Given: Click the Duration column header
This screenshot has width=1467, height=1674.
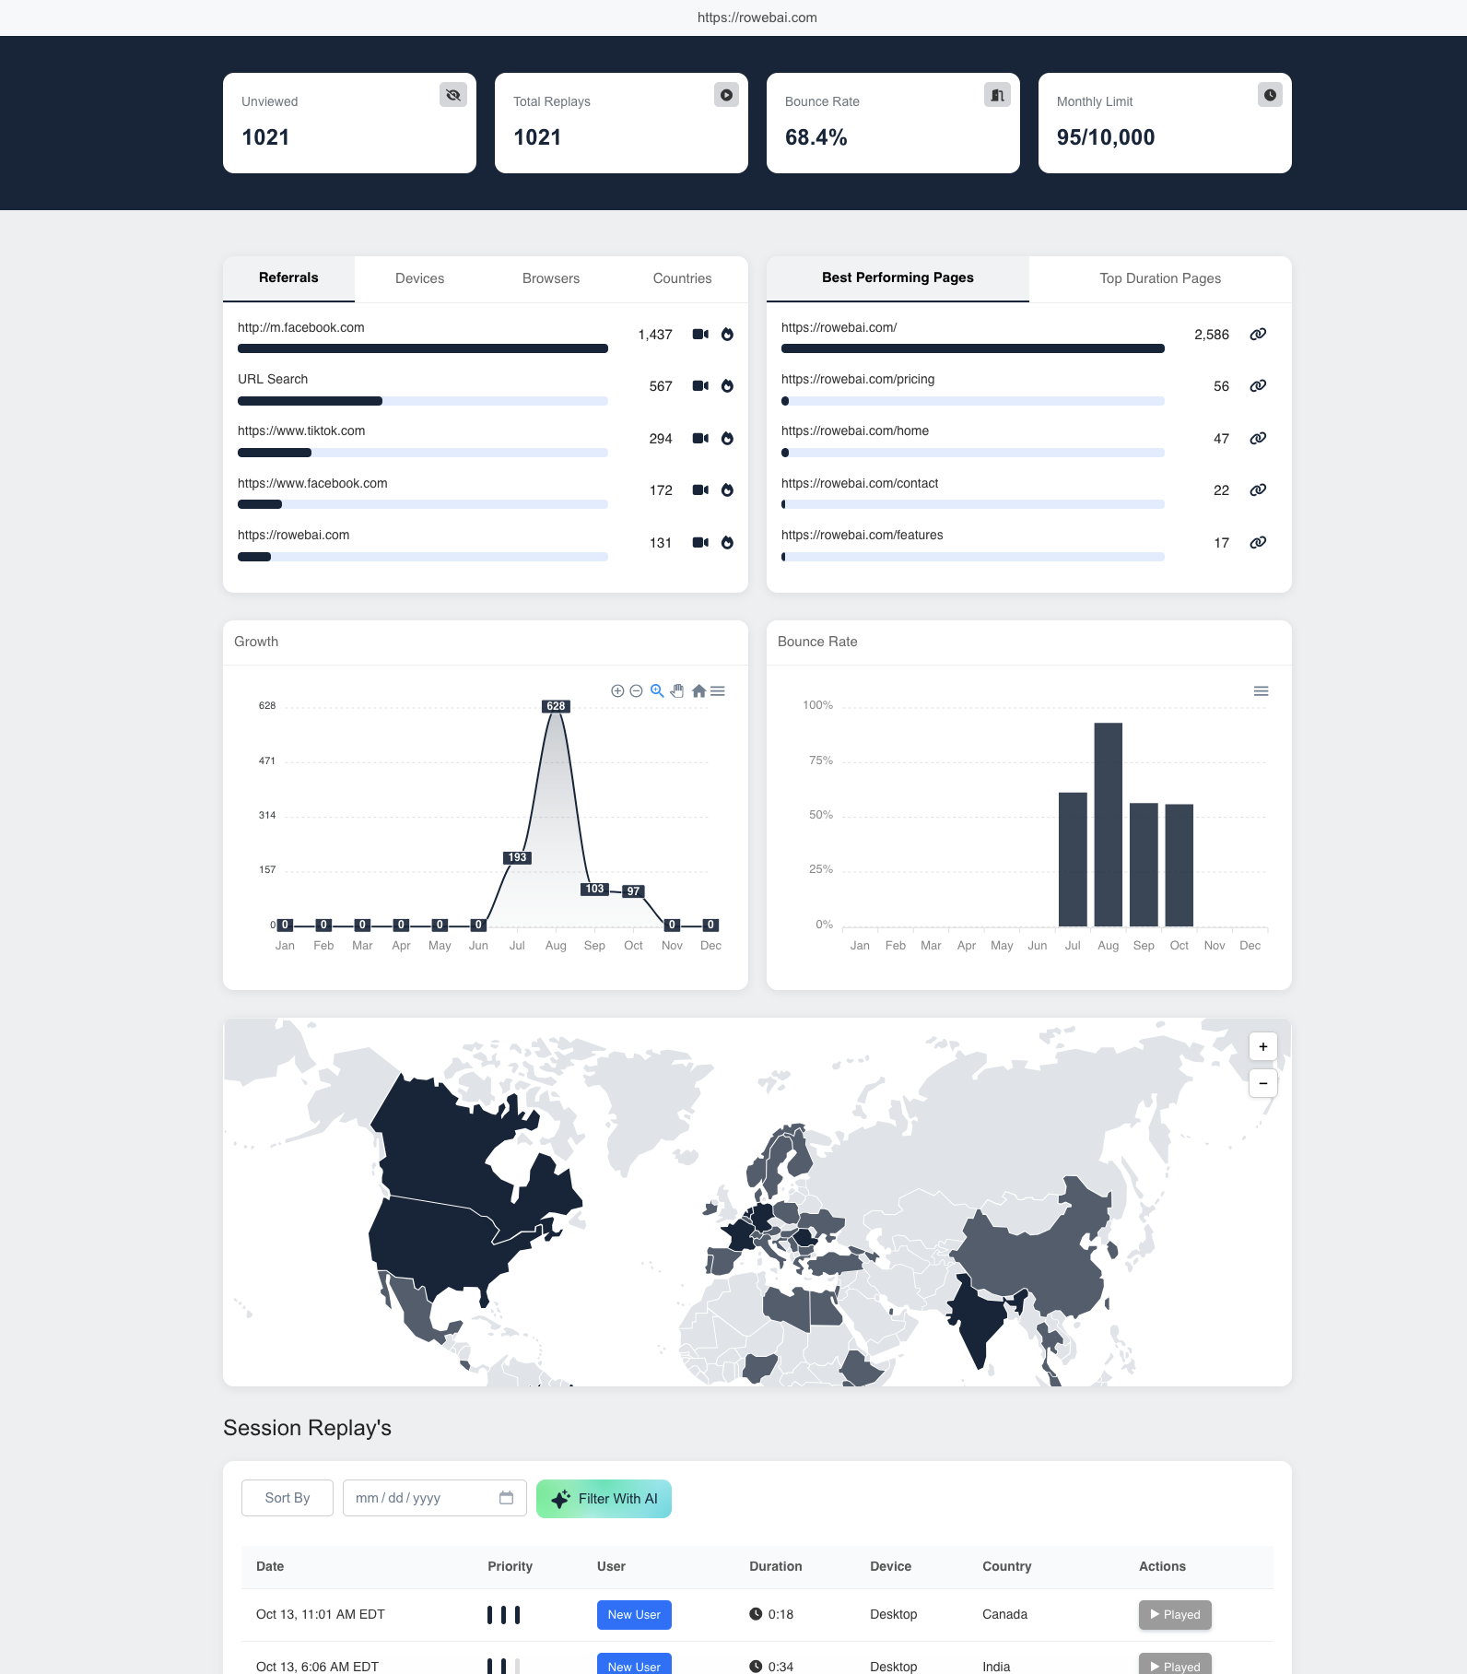Looking at the screenshot, I should pyautogui.click(x=776, y=1566).
